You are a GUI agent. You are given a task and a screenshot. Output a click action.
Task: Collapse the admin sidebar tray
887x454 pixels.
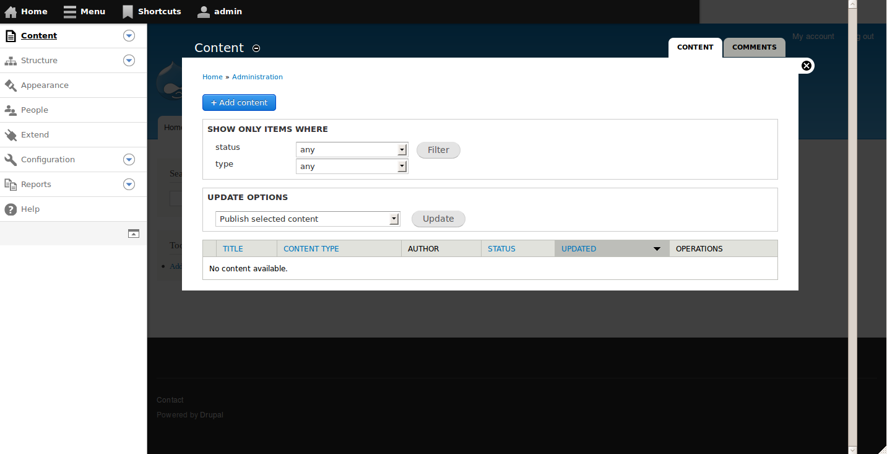[133, 234]
